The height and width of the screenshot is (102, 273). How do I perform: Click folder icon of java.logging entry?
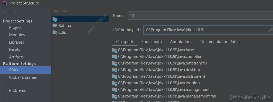point(114,83)
